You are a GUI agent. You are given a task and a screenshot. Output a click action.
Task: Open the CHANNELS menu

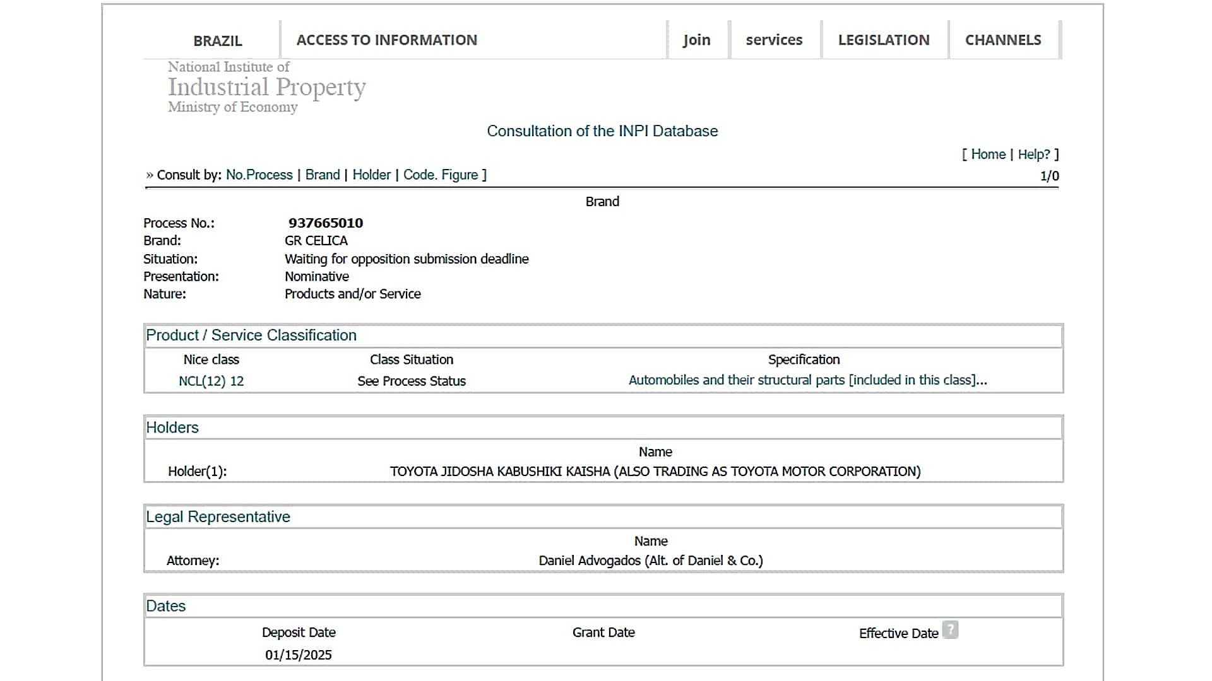1002,40
